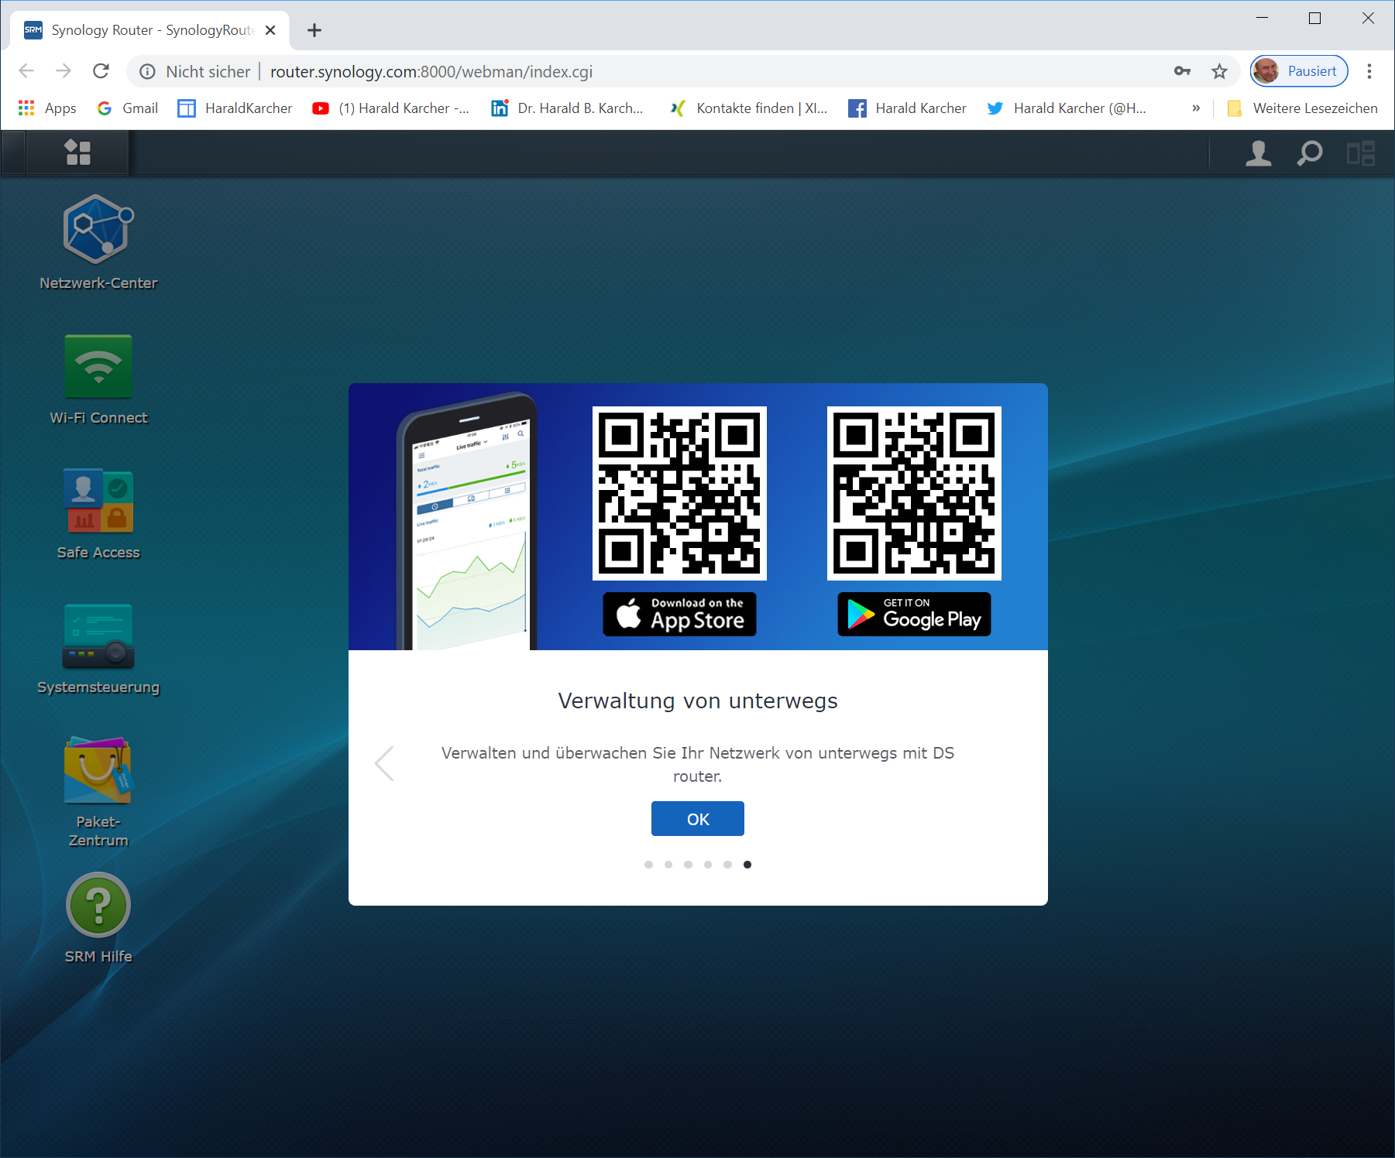1395x1158 pixels.
Task: Open the LinkedIn Dr. Harald B. Karch bookmark
Action: point(567,108)
